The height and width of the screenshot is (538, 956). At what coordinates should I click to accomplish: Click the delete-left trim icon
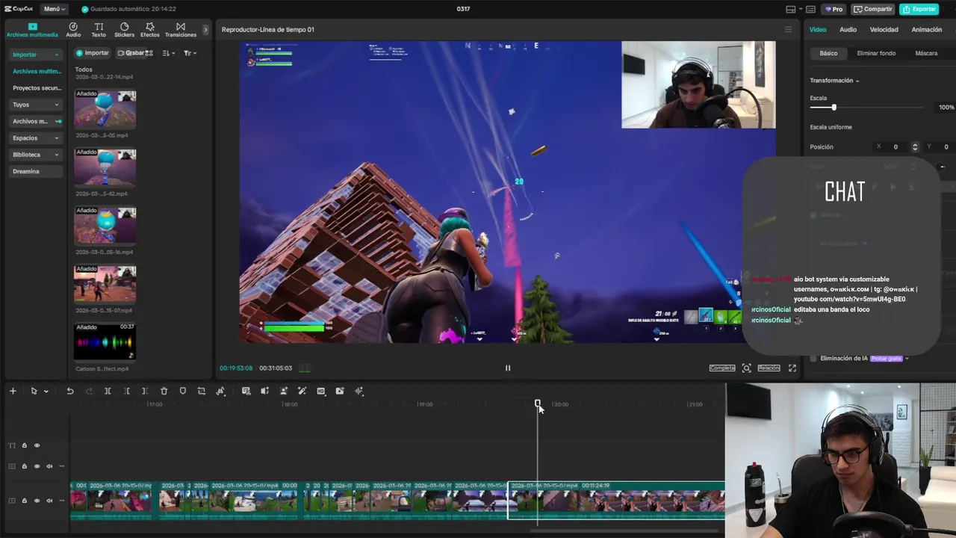coord(126,391)
